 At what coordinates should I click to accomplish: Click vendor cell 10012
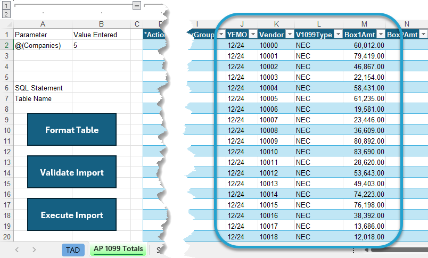tap(276, 173)
